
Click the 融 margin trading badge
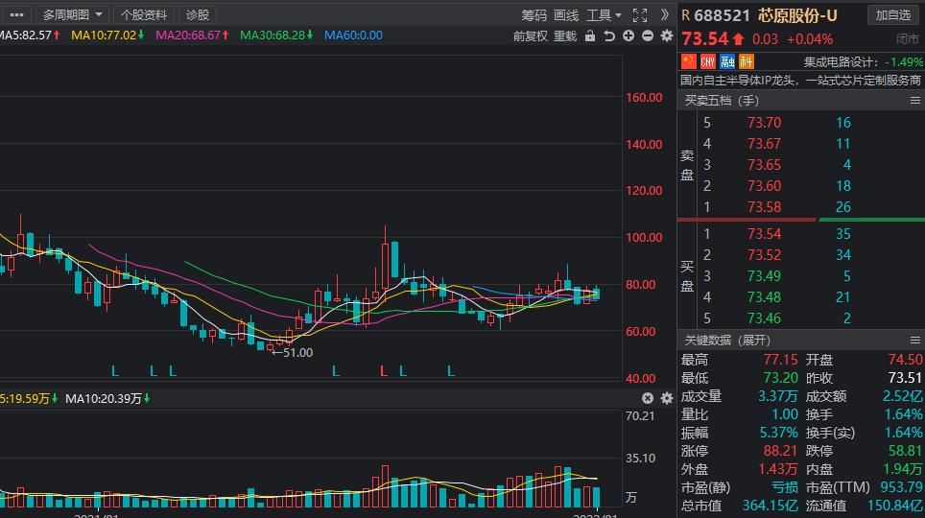point(727,61)
